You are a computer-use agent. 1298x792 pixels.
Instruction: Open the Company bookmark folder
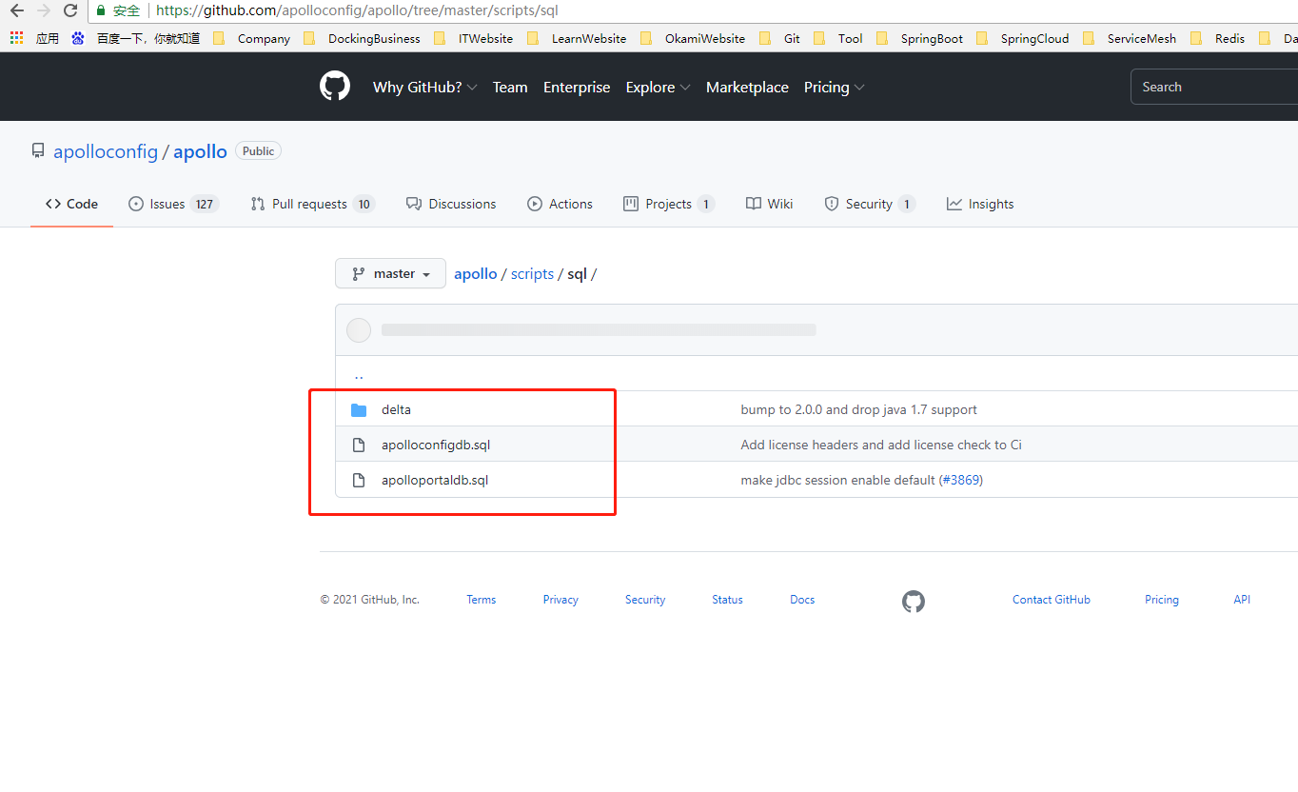[252, 38]
